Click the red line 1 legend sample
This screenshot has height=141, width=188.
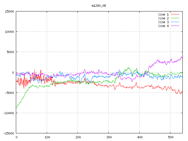coord(175,14)
